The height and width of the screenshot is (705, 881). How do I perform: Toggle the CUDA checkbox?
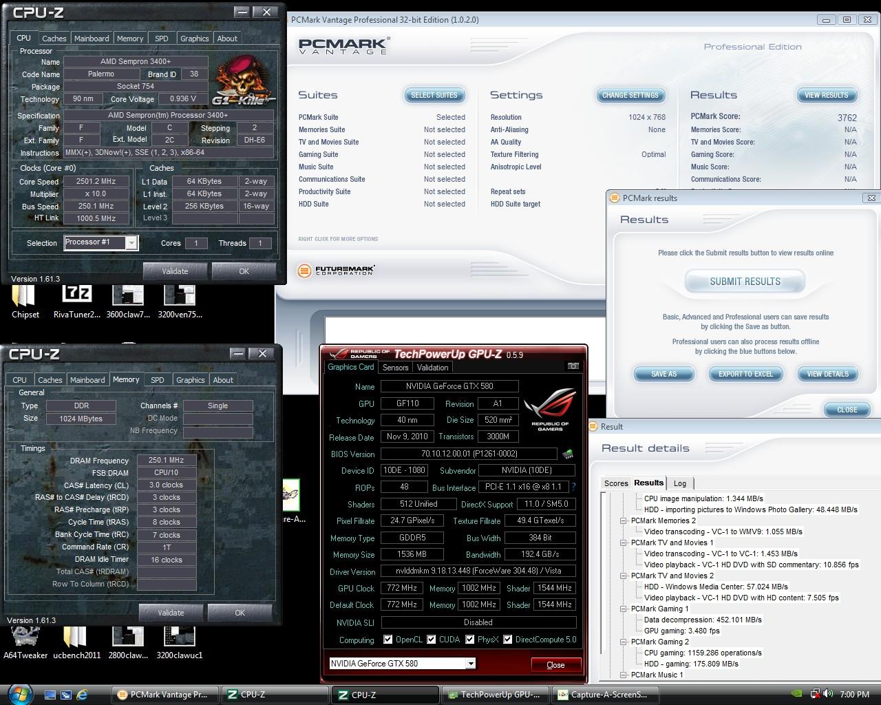pyautogui.click(x=432, y=640)
